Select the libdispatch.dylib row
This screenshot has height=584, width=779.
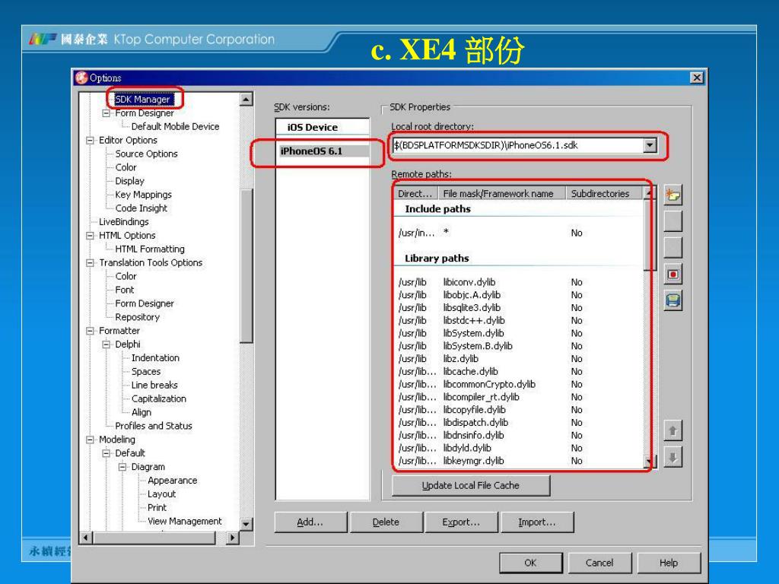(x=519, y=423)
